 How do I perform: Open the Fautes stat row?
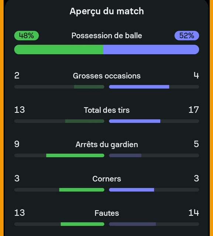pos(107,217)
